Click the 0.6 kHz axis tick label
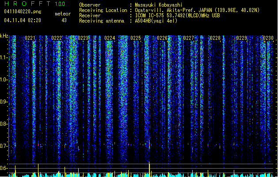Viewport: 278px width, 177px height. pos(4,168)
